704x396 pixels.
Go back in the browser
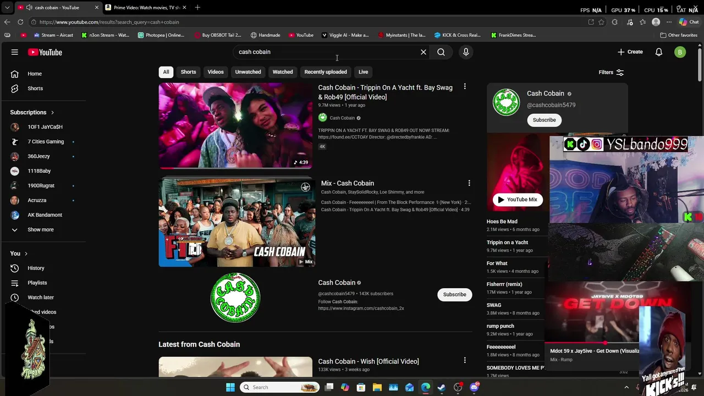click(x=7, y=22)
